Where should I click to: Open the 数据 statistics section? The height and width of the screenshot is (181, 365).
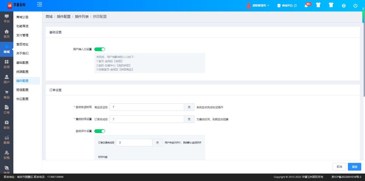(7, 140)
